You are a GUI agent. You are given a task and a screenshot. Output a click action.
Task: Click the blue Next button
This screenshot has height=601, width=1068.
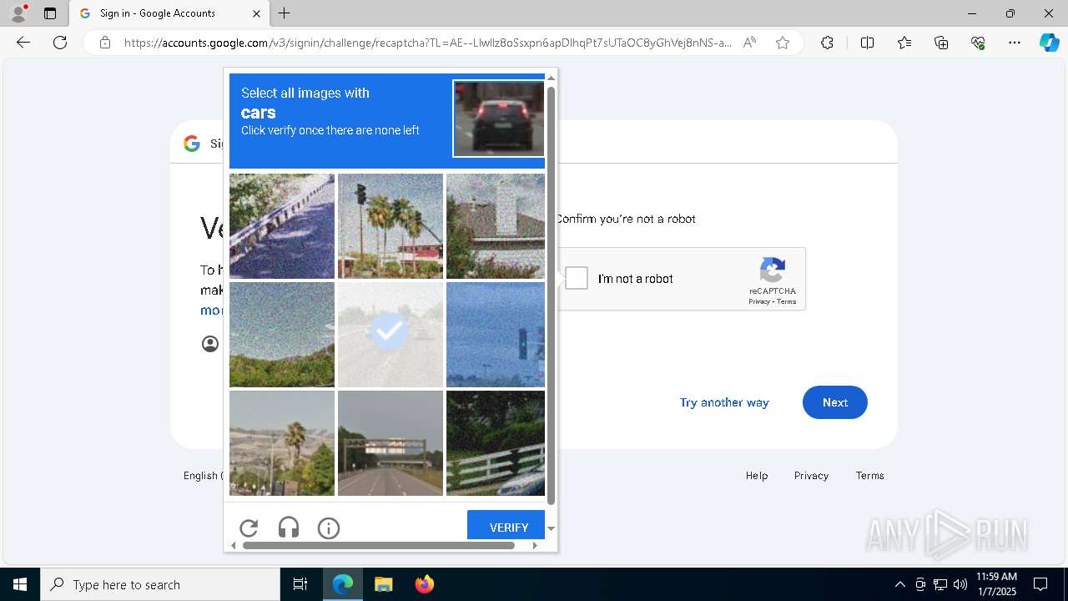(x=834, y=402)
